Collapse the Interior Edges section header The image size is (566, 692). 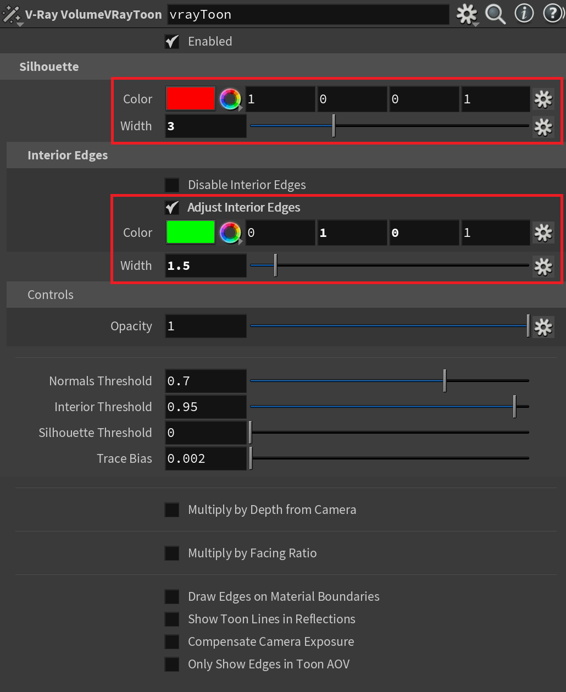pyautogui.click(x=286, y=155)
